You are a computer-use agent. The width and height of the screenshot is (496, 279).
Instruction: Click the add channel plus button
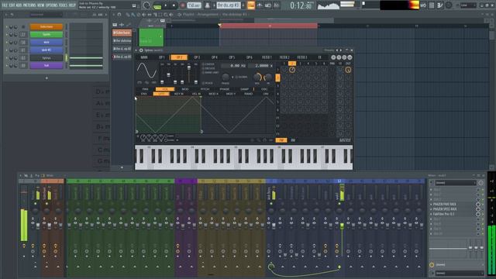46,77
